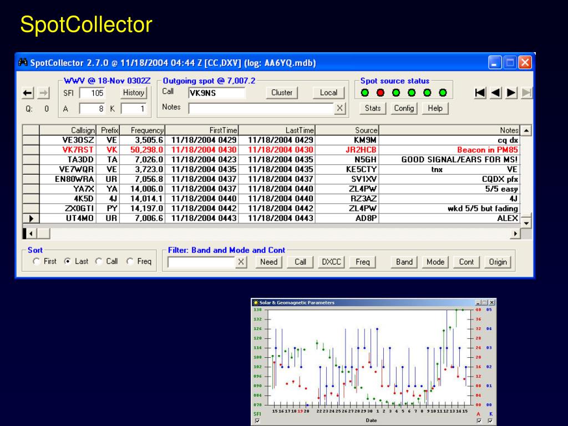Viewport: 568px width, 426px height.
Task: Minimize the SpotCollector window
Action: pos(494,63)
